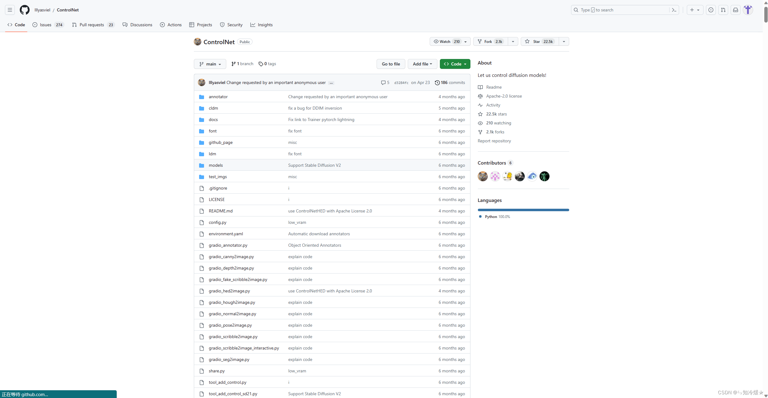This screenshot has width=768, height=398.
Task: Open the Star lists dropdown arrow
Action: 564,41
